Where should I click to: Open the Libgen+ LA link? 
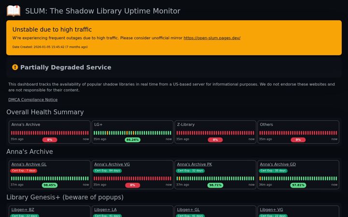105,209
